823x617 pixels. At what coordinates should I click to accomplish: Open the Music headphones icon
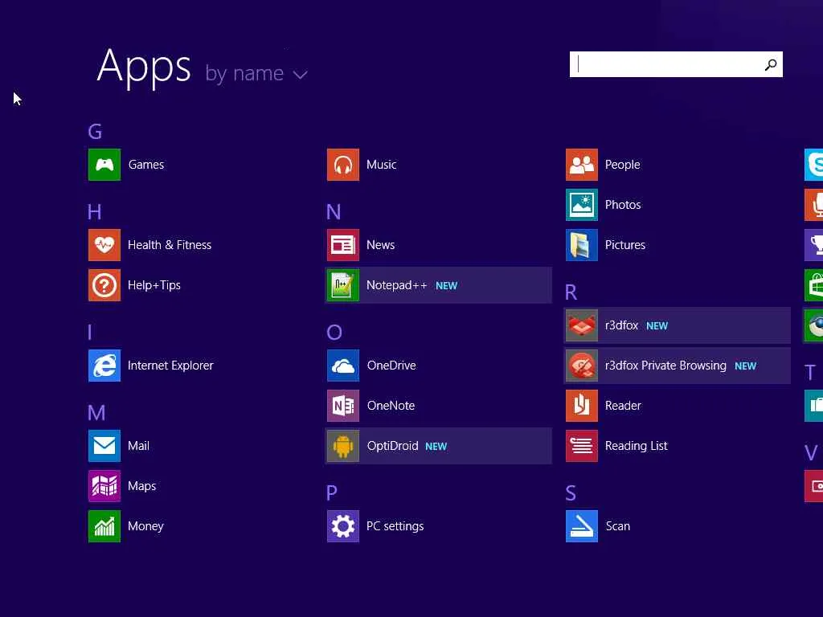pyautogui.click(x=342, y=165)
